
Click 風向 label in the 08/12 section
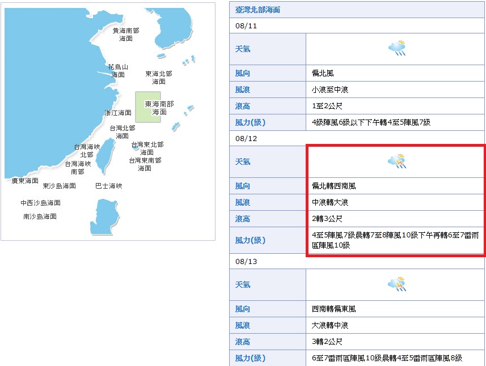243,186
